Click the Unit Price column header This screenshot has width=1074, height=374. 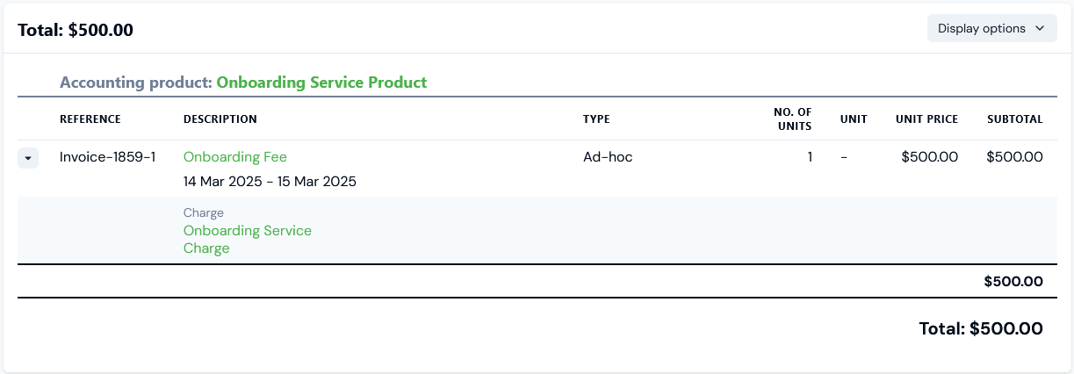[926, 119]
